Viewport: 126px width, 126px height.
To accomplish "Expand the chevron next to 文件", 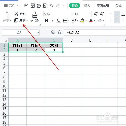I will point(18,6).
